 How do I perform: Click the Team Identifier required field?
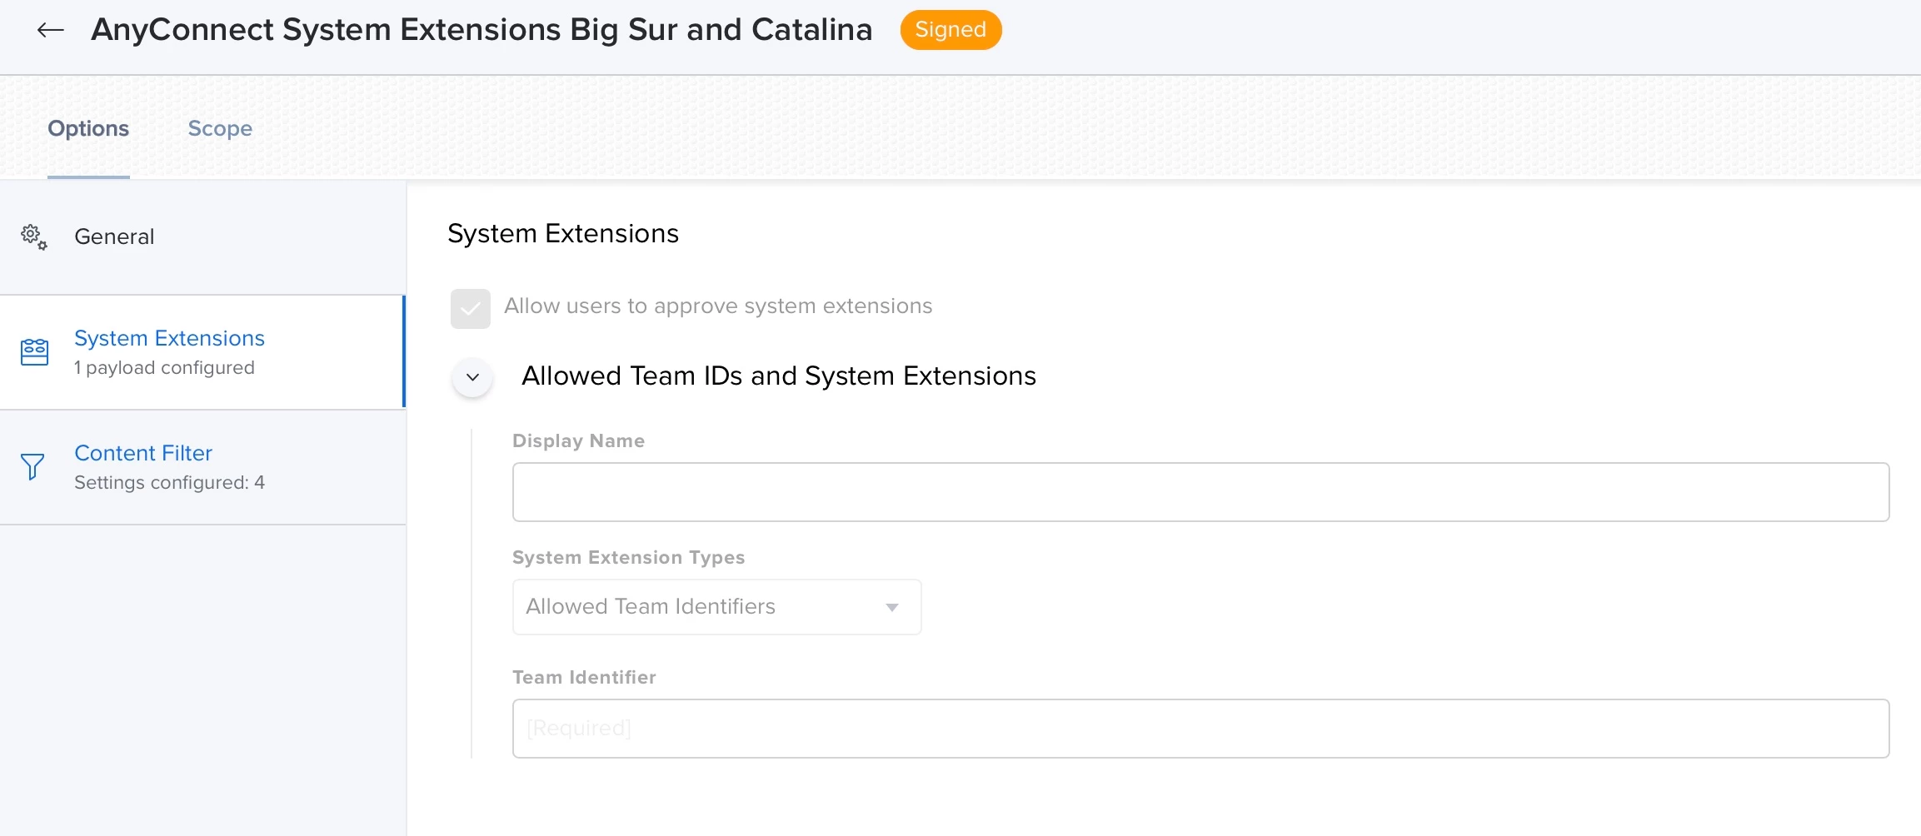click(x=1200, y=729)
